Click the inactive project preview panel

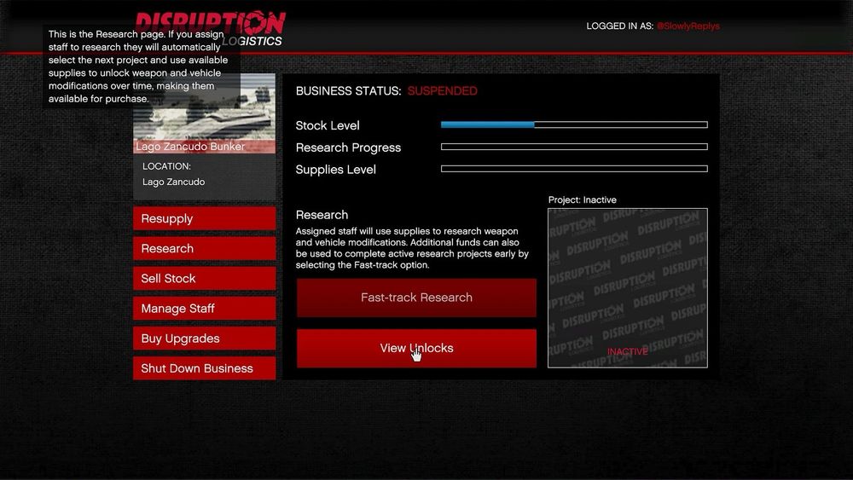coord(627,288)
